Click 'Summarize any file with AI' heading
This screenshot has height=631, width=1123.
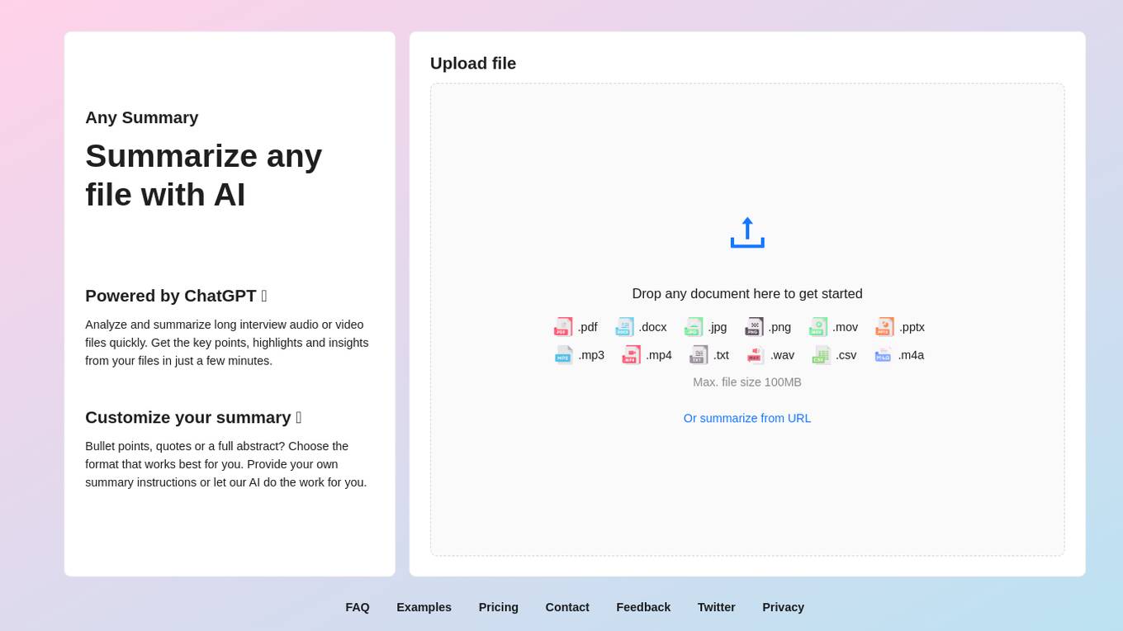pyautogui.click(x=204, y=175)
